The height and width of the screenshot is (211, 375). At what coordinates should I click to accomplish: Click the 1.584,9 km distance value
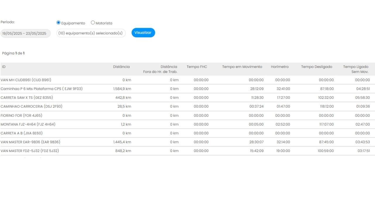point(122,89)
